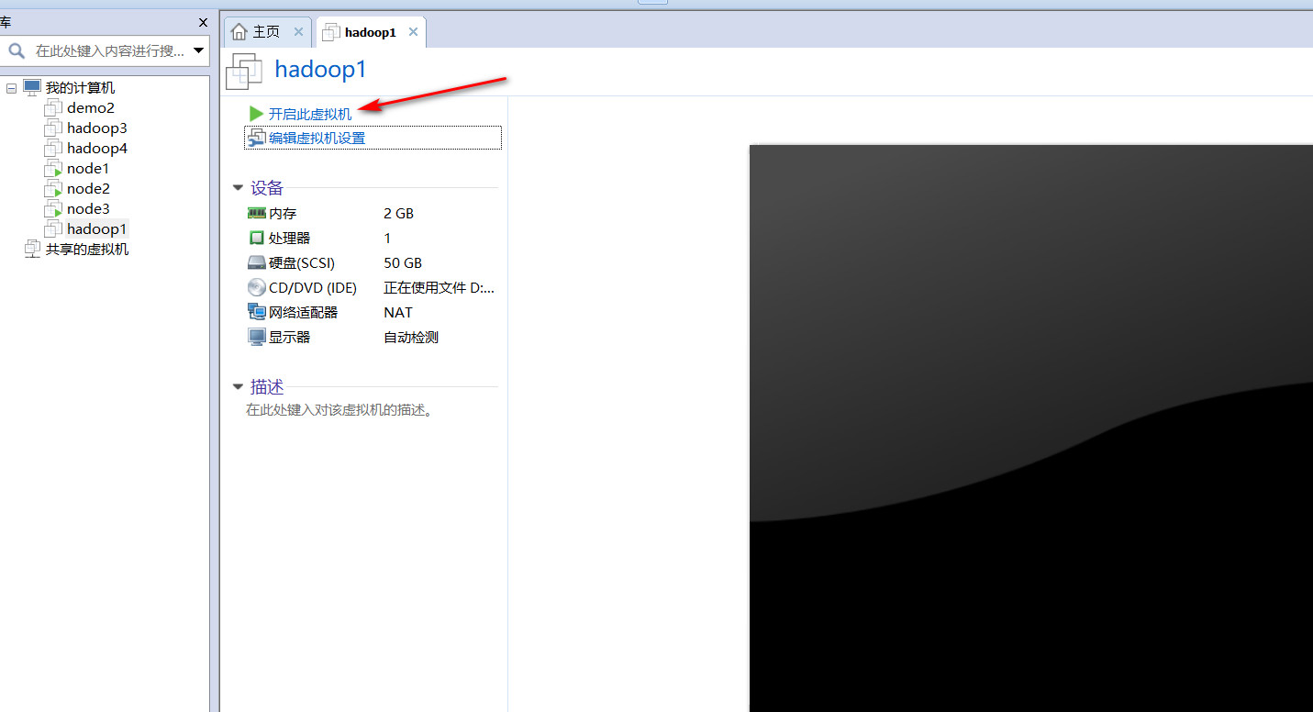Click the VM icon next to hadoop3
The width and height of the screenshot is (1313, 712).
pyautogui.click(x=53, y=128)
